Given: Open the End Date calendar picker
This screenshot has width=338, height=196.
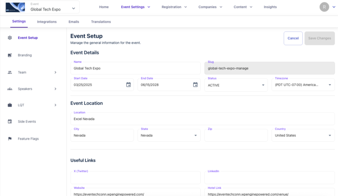Looking at the screenshot, I should point(195,85).
